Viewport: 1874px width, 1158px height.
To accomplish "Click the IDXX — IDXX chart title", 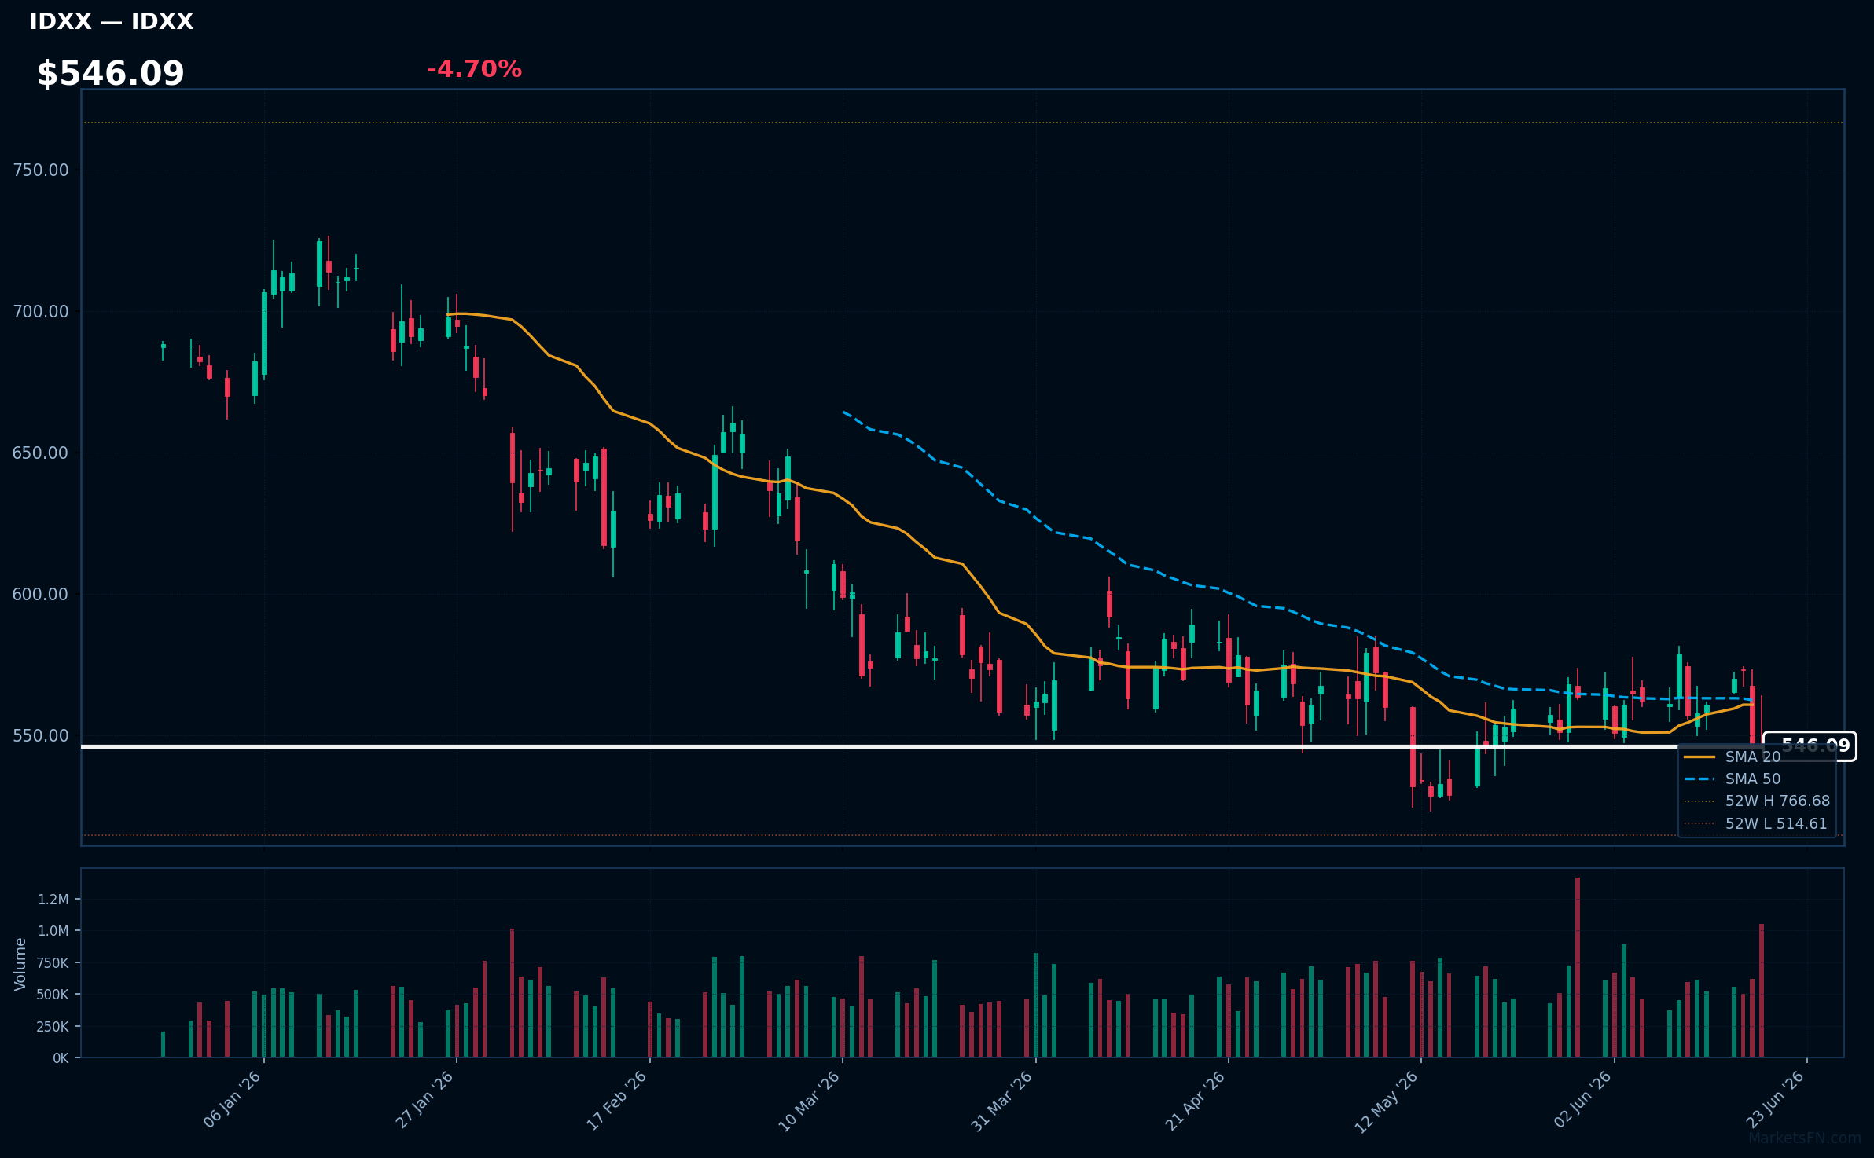I will point(111,21).
